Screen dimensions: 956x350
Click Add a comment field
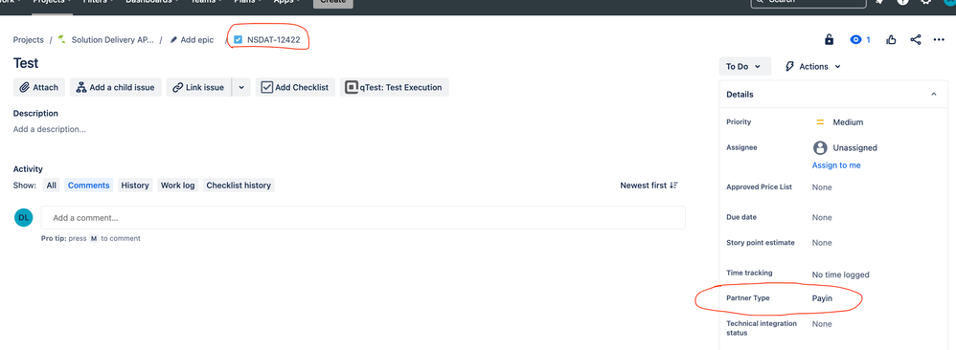363,217
